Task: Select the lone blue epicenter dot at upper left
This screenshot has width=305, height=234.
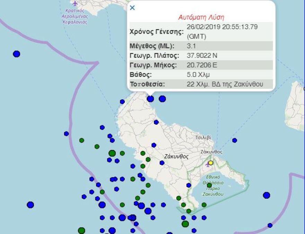Action: [x=16, y=54]
